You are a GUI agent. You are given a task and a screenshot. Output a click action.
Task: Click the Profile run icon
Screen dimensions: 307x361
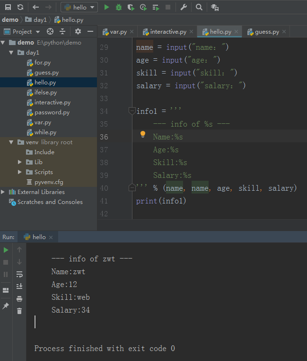[143, 8]
